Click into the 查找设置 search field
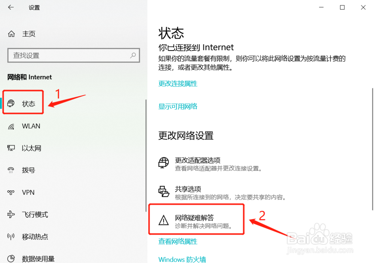Image resolution: width=374 pixels, height=263 pixels. coord(73,55)
